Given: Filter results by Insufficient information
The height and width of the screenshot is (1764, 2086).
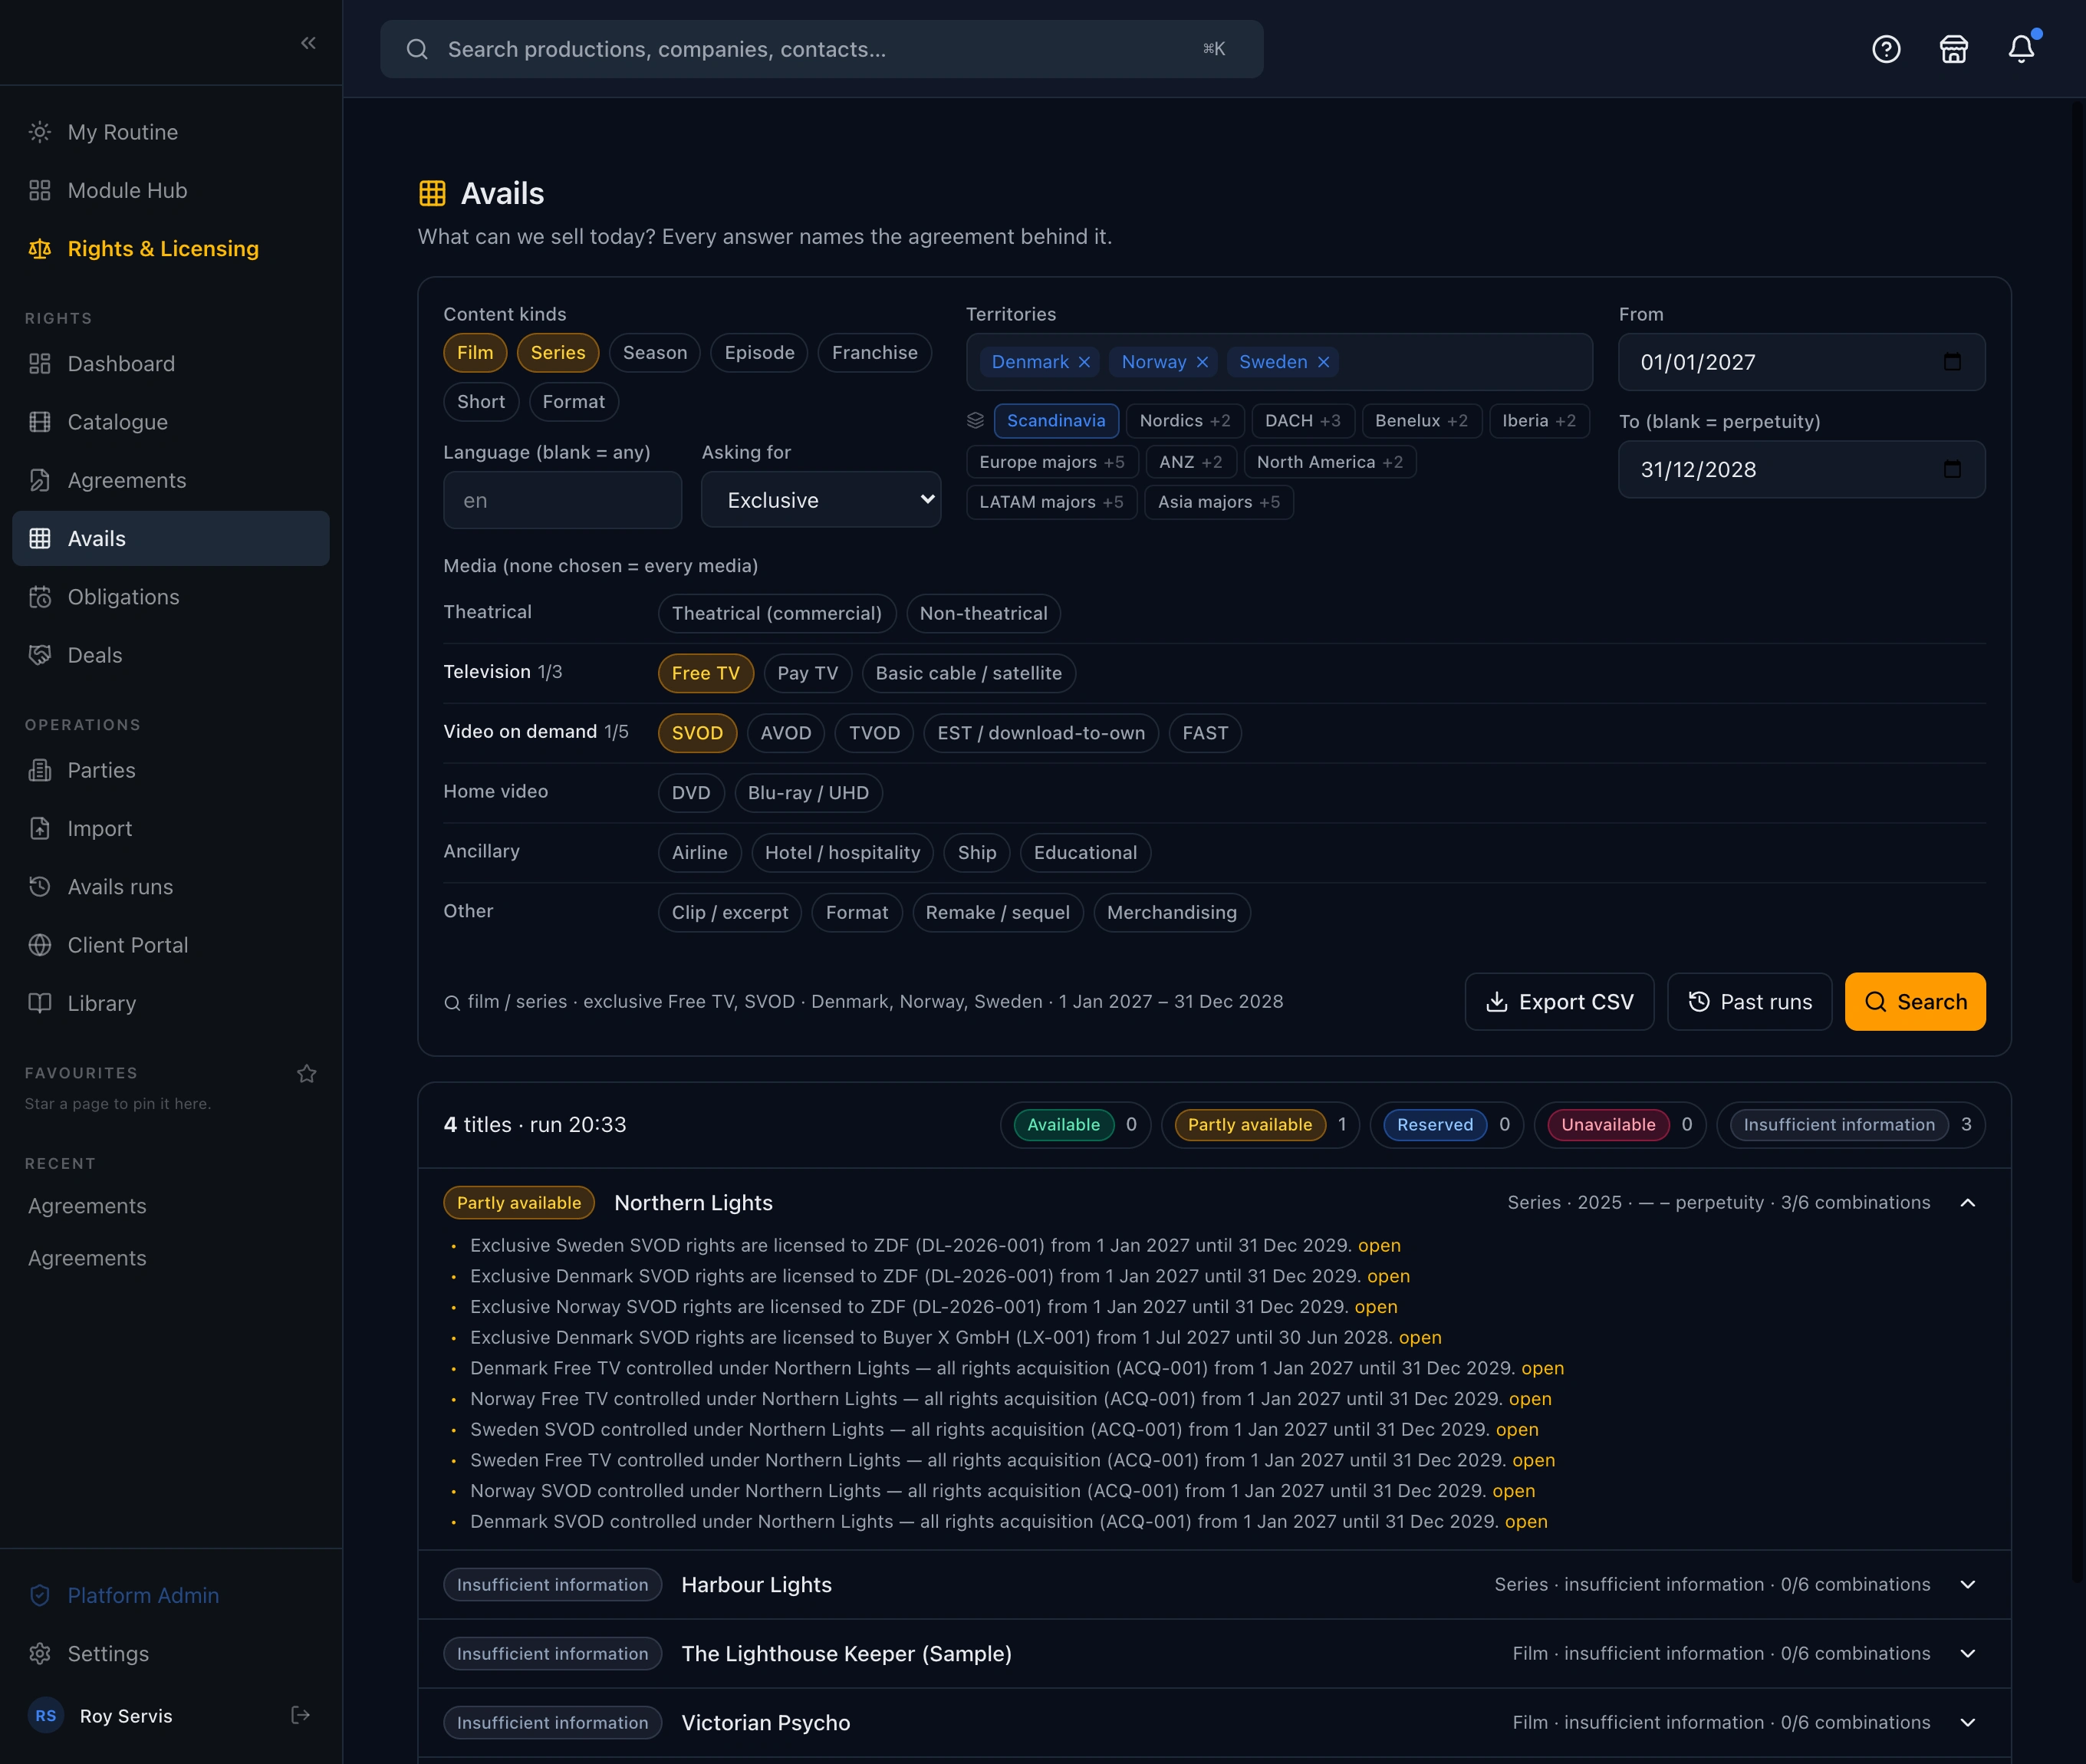Looking at the screenshot, I should 1851,1125.
